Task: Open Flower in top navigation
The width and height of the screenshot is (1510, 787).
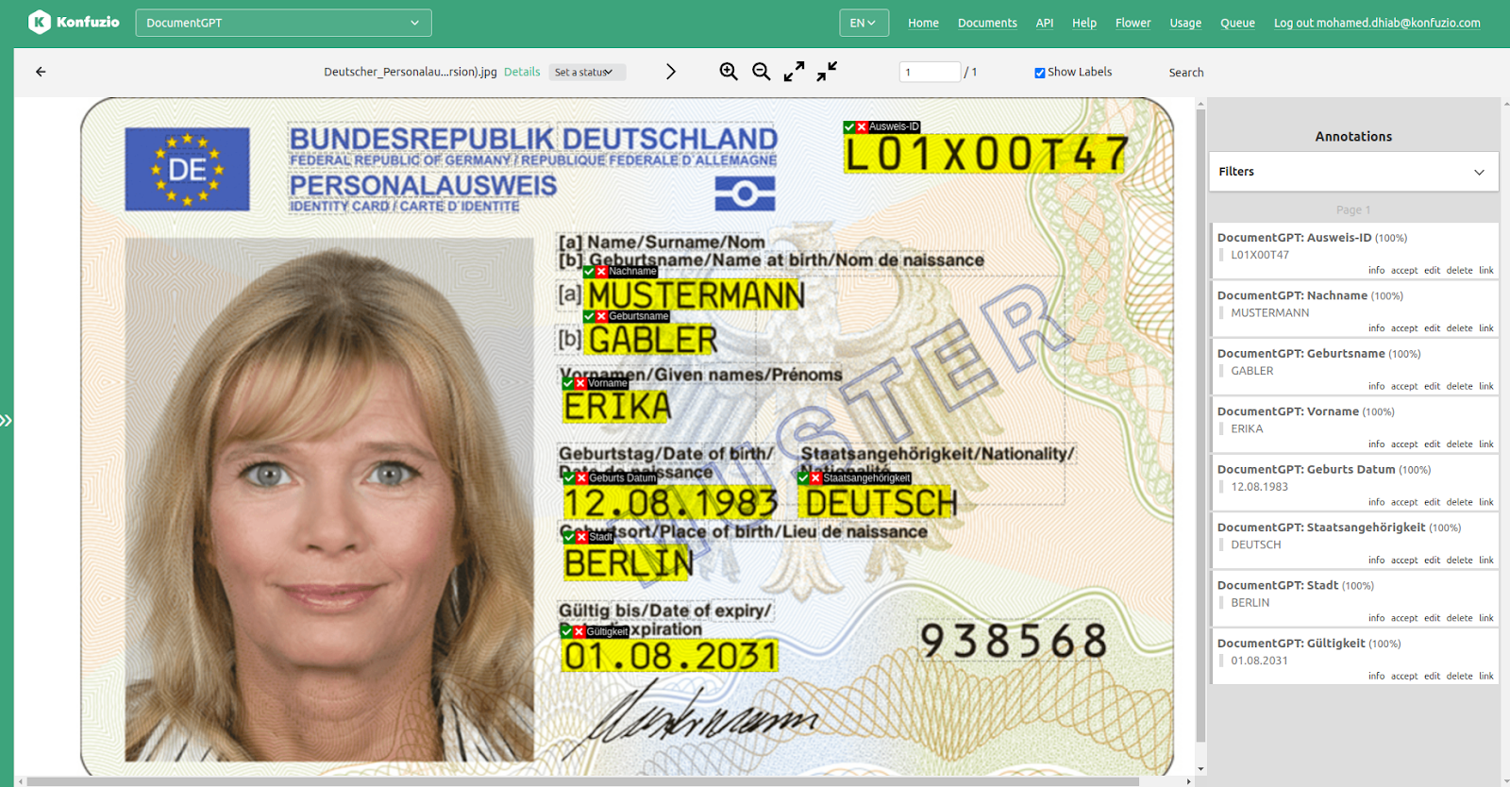Action: 1132,23
